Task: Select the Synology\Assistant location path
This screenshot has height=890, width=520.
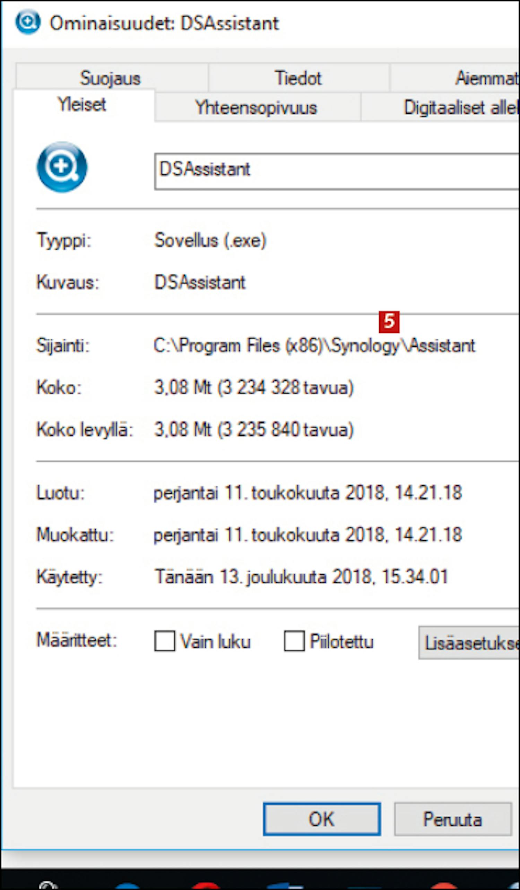Action: pyautogui.click(x=314, y=346)
